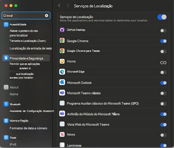Disable location for Lembretes
The image size is (174, 148).
[164, 145]
